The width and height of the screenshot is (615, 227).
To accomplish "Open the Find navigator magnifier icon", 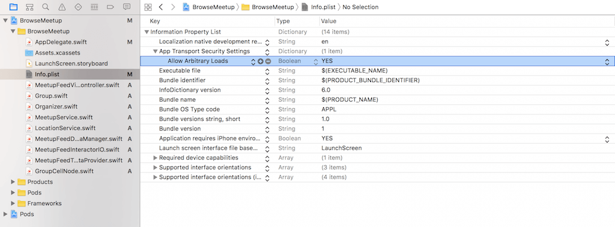I will 46,7.
